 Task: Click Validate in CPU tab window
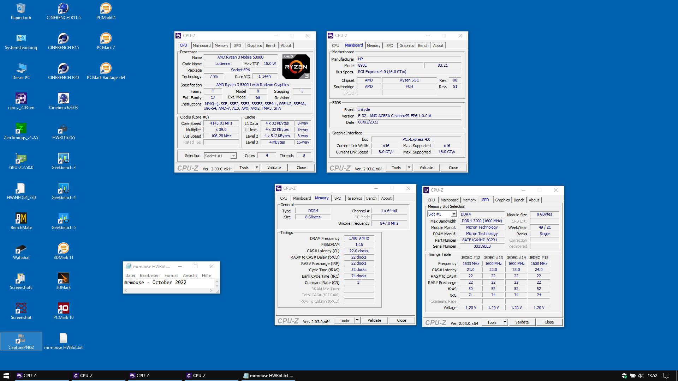[x=274, y=168]
